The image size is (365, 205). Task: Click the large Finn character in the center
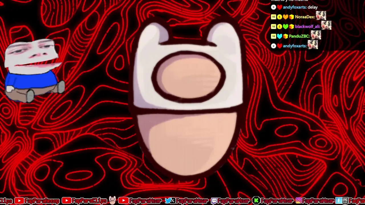click(188, 98)
